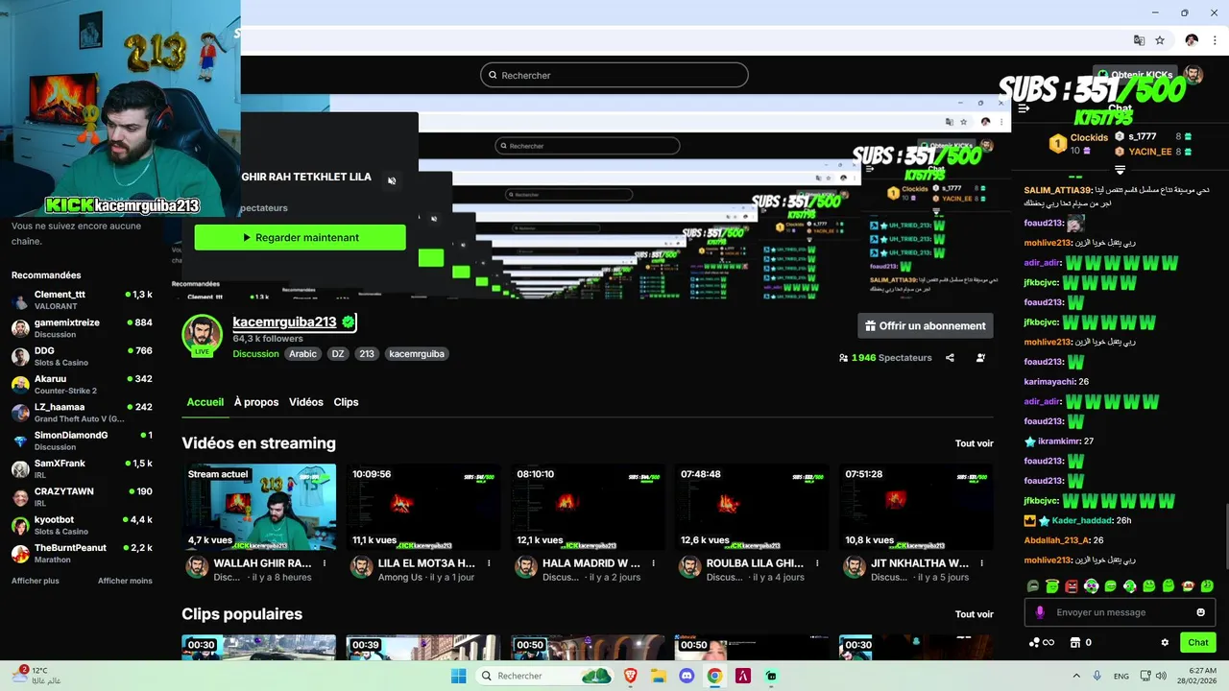Bookmark this page with the star icon
The image size is (1229, 691).
tap(1160, 40)
